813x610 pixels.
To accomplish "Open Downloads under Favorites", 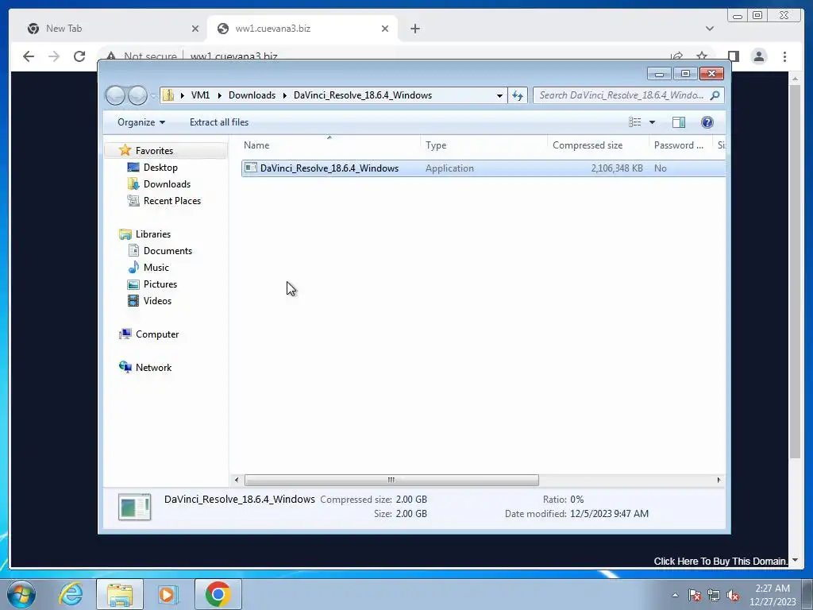I will 167,184.
